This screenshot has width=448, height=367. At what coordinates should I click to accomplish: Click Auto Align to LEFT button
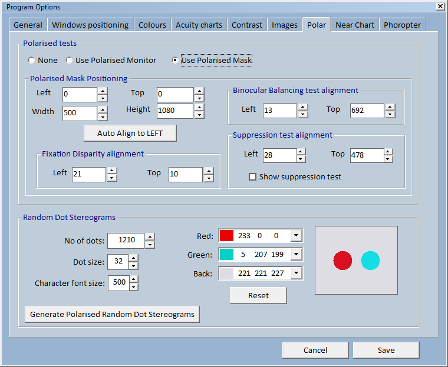[x=130, y=133]
